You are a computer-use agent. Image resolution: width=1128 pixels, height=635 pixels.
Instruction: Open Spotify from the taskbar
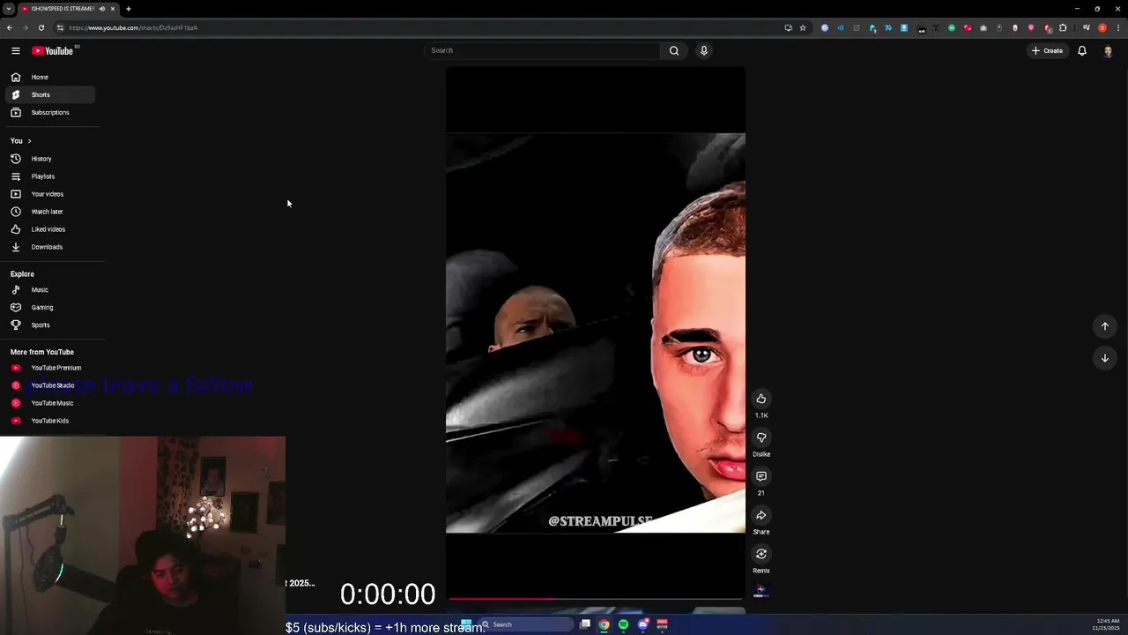624,624
